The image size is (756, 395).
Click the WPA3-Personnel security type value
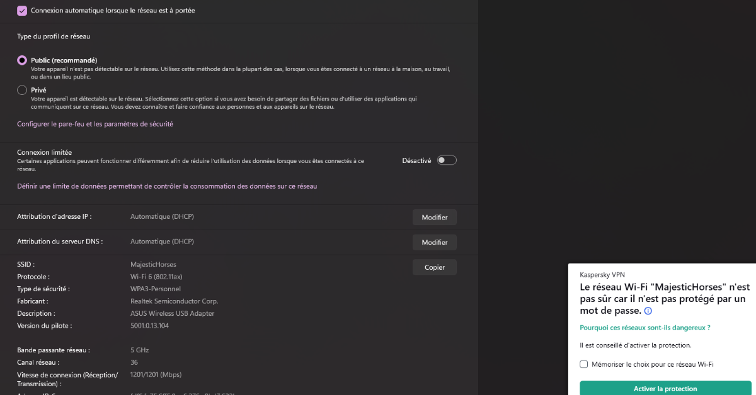156,289
